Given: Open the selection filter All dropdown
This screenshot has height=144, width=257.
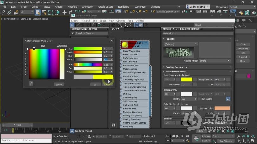Looking at the screenshot, I should click(x=27, y=12).
